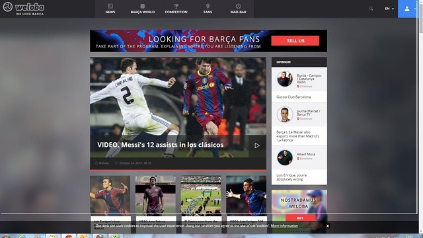
Task: Open the fourth thumbnail with arms spread
Action: click(246, 195)
